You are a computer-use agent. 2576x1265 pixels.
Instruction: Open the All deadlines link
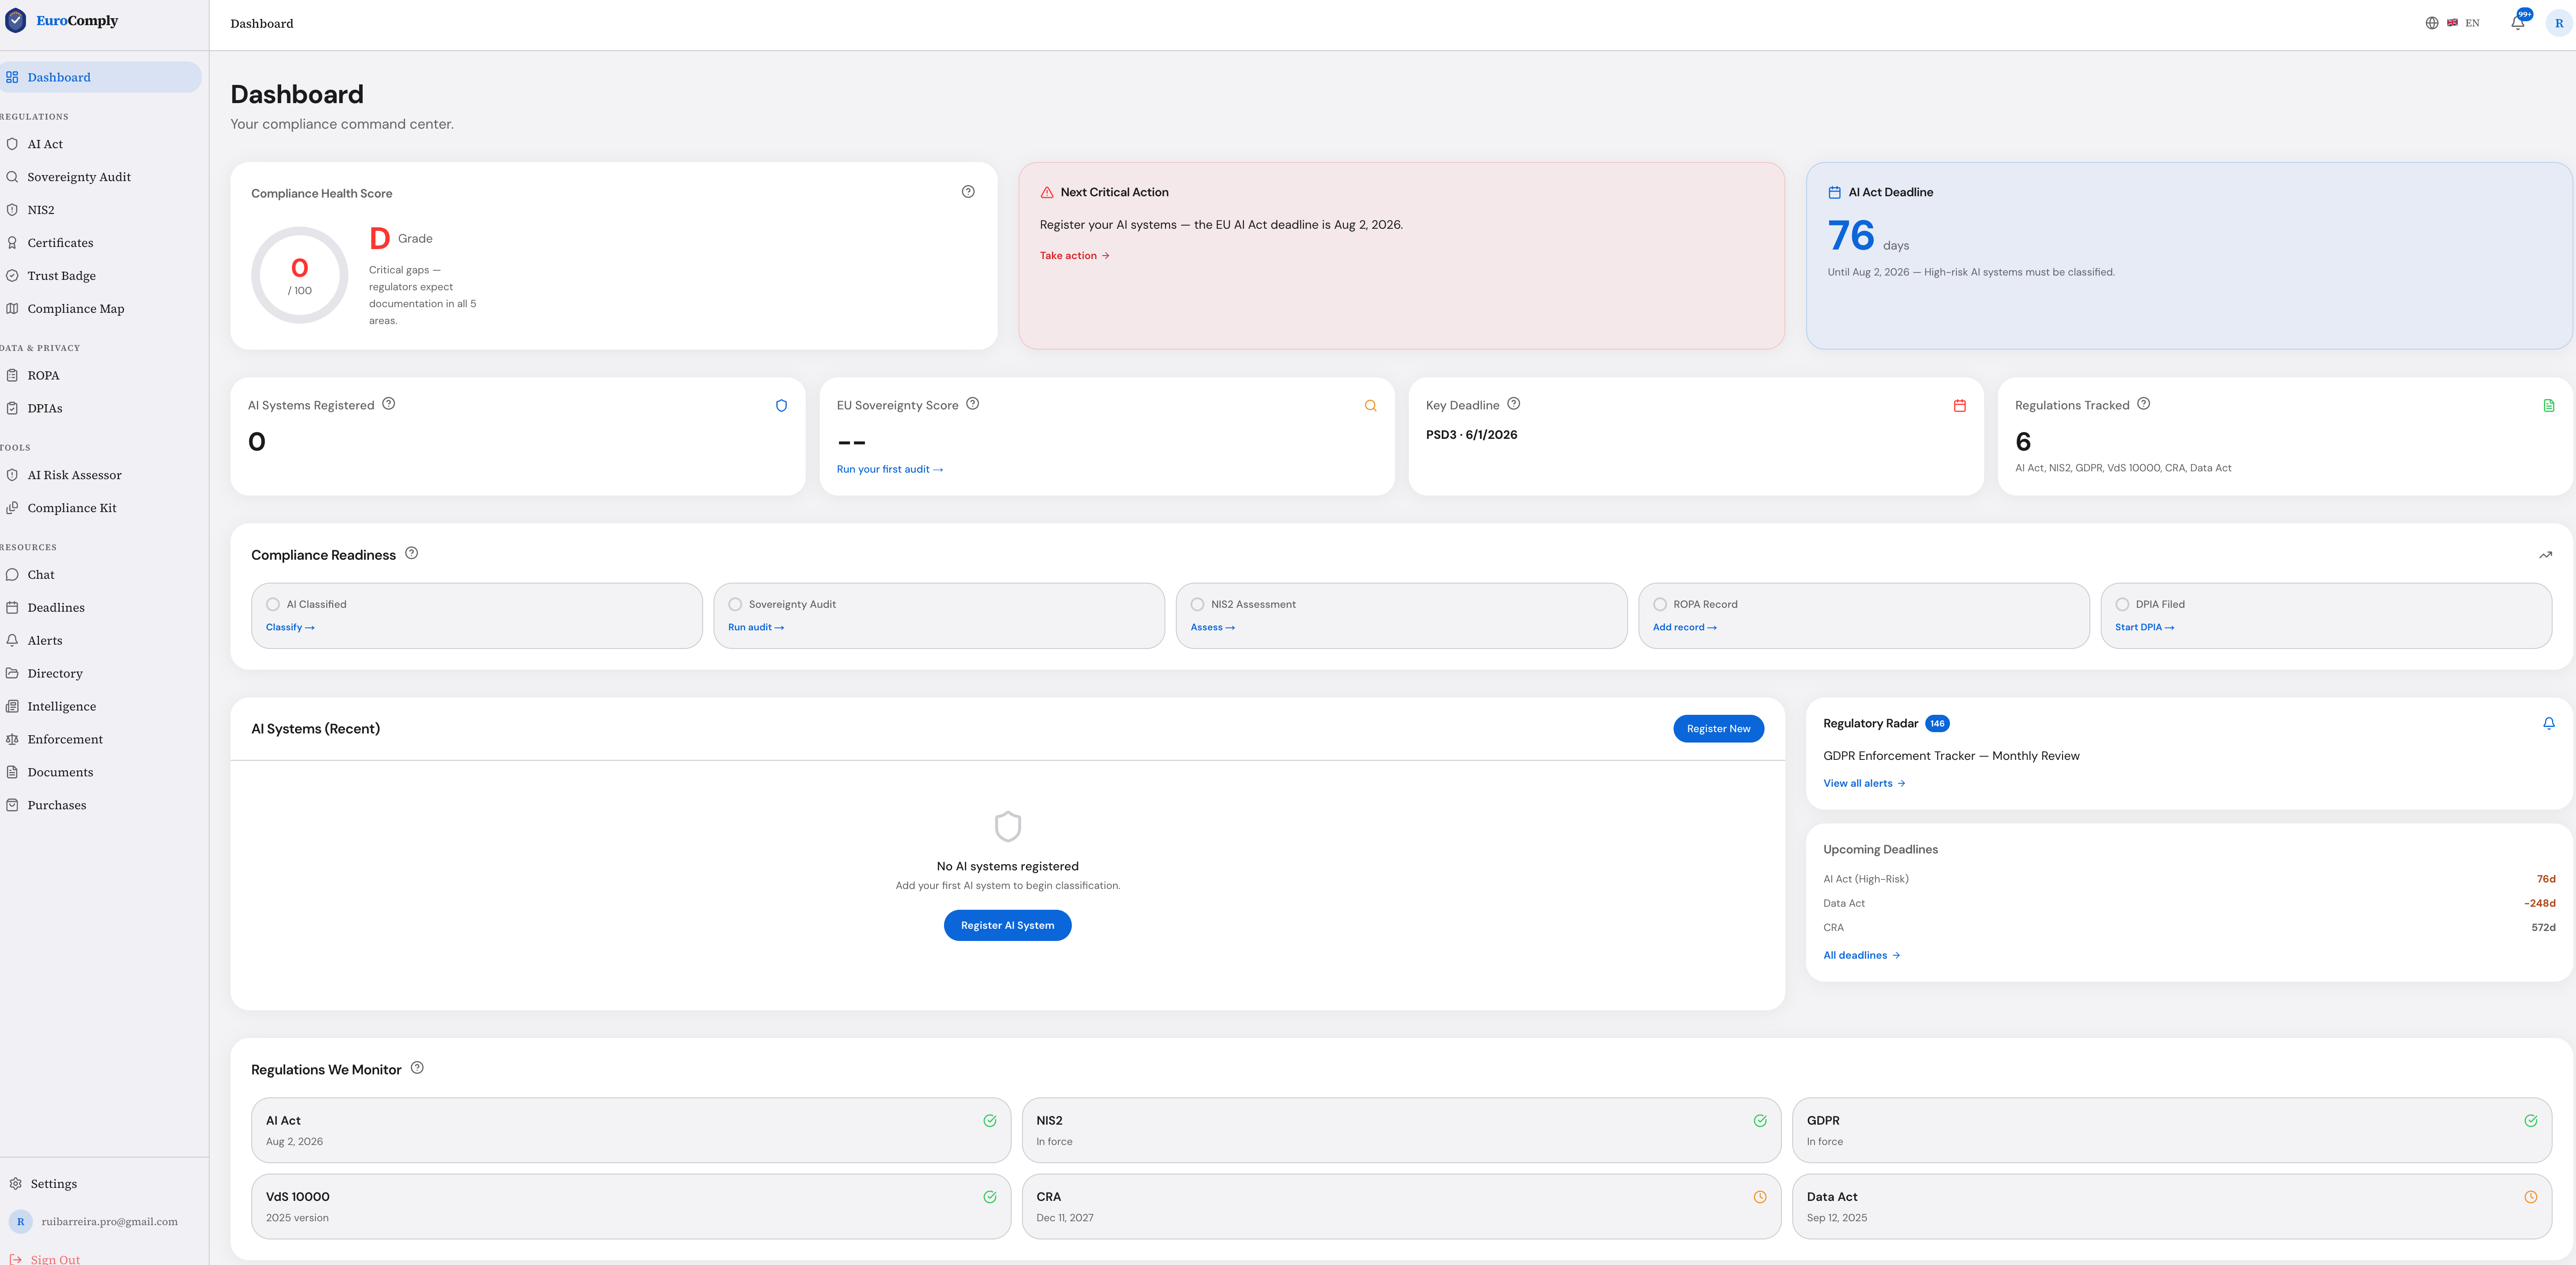[x=1862, y=956]
